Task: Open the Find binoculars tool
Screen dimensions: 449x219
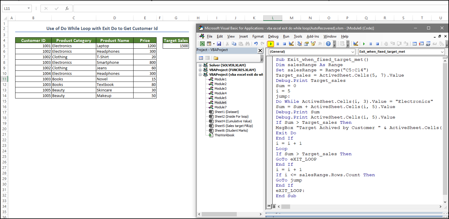Action: [x=248, y=44]
